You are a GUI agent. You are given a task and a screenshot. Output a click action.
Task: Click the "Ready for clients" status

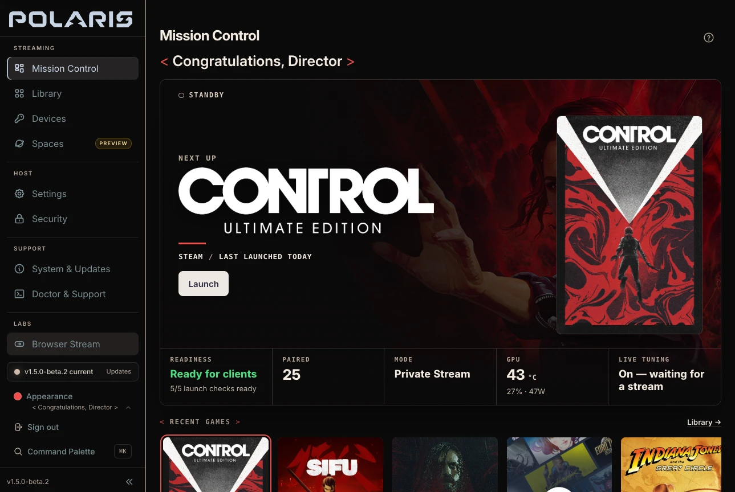[x=213, y=374]
